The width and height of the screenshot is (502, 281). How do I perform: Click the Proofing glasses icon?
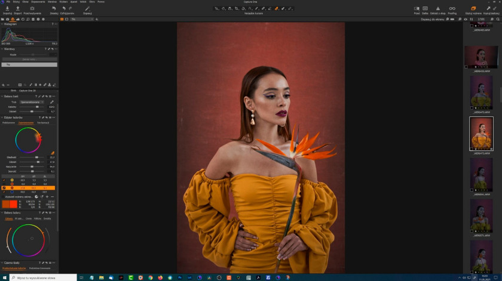pos(452,8)
